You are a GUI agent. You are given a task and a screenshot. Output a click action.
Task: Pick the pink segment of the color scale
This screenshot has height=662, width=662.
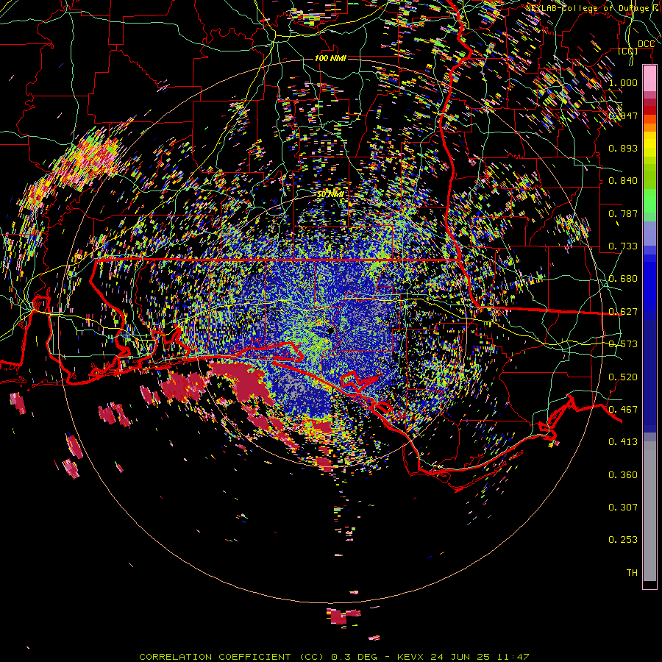(x=649, y=79)
